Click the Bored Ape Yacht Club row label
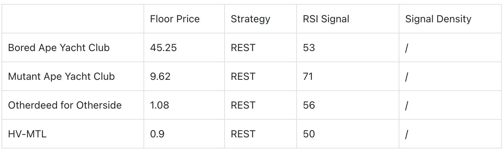Image resolution: width=504 pixels, height=151 pixels. tap(58, 47)
